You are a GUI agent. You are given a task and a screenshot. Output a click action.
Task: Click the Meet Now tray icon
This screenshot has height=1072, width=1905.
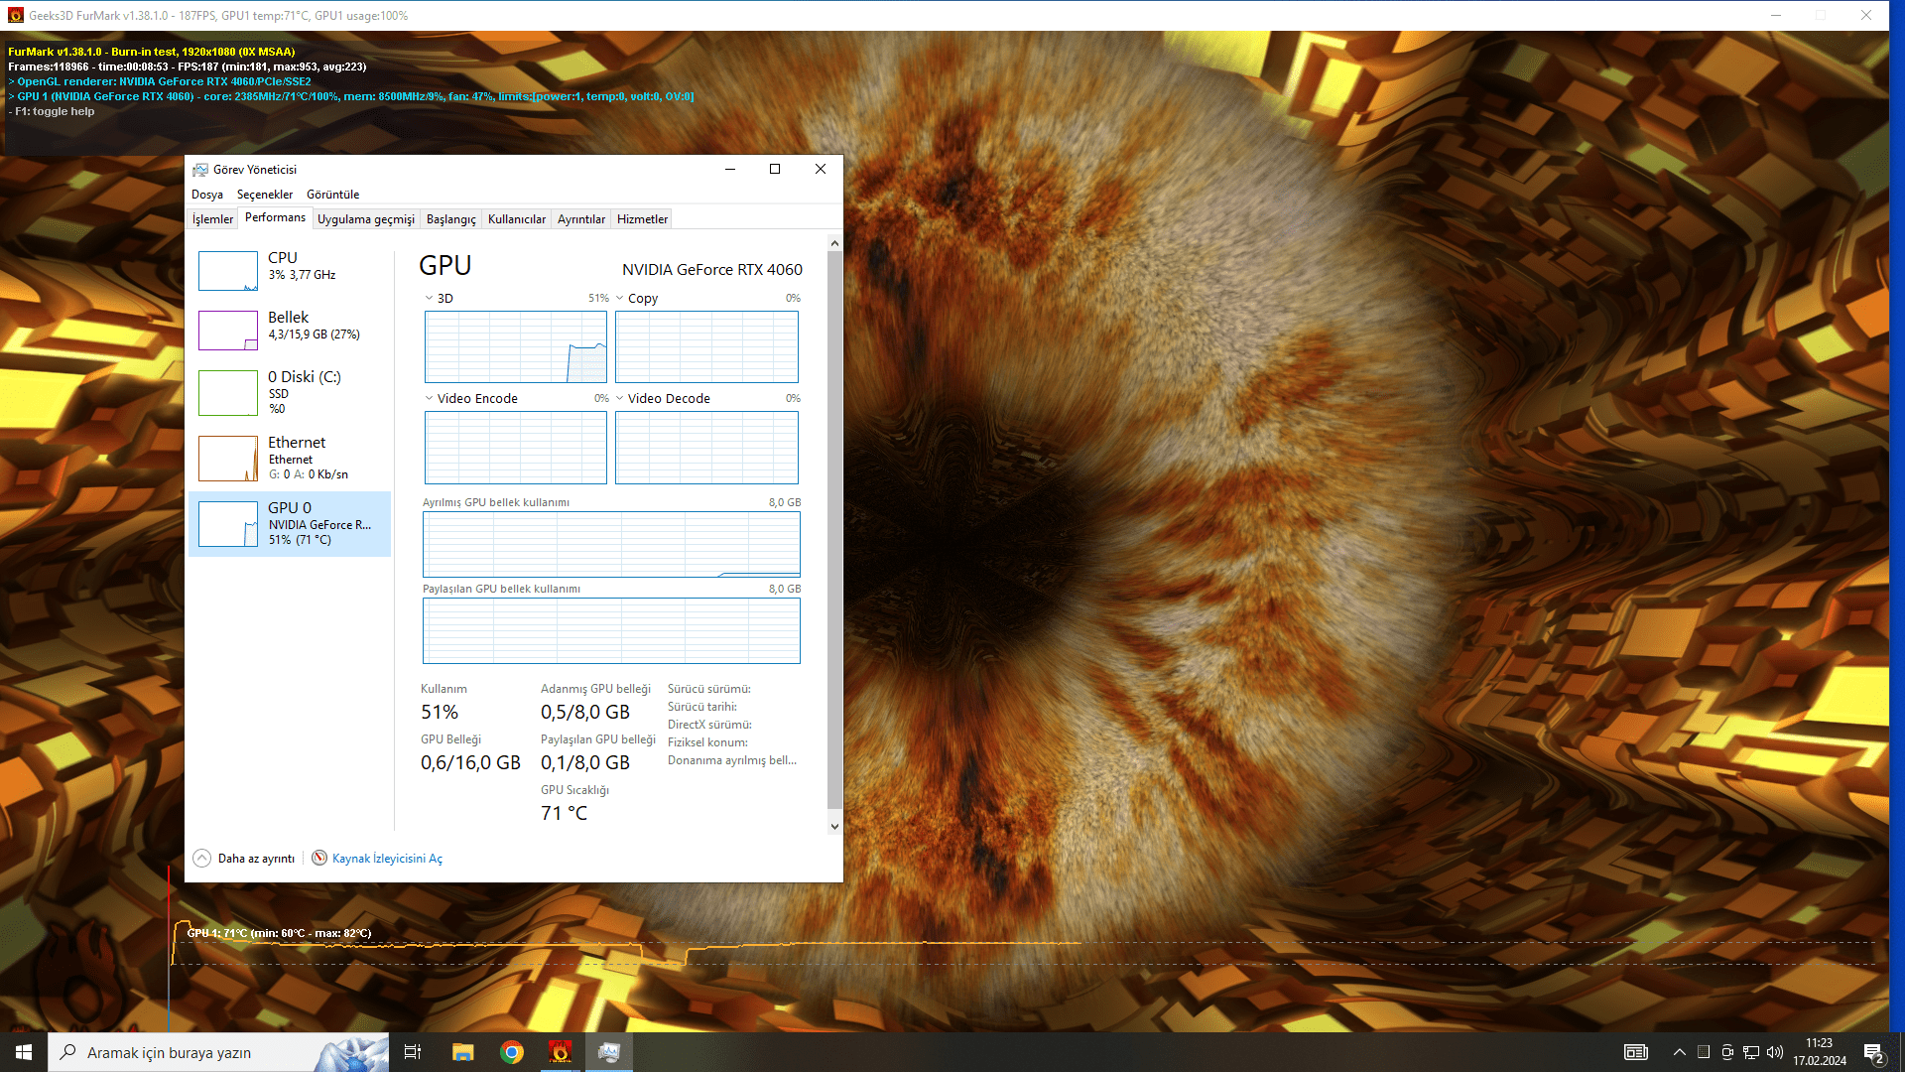(x=1727, y=1052)
